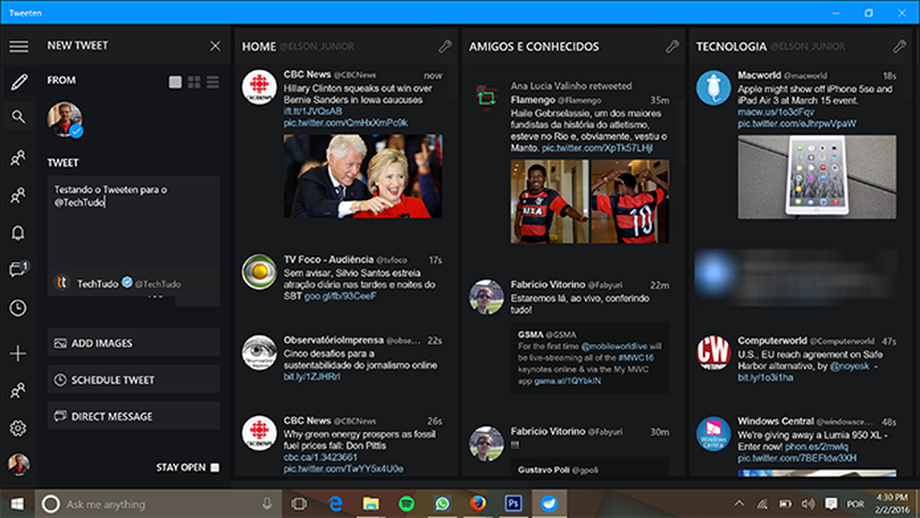Open the hamburger menu in sidebar
Viewport: 920px width, 518px height.
click(x=18, y=46)
